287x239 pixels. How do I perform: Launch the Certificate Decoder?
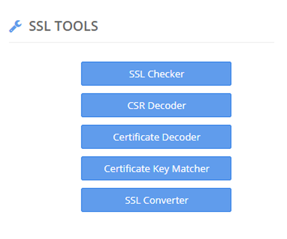coord(156,137)
